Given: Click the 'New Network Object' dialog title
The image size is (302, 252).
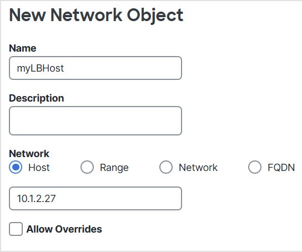Looking at the screenshot, I should 96,16.
